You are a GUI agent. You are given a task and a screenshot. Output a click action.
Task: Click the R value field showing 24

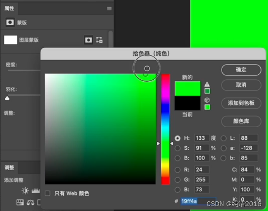point(202,170)
